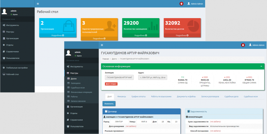Click the Рабочий стол monitor item in sidebar
This screenshot has width=267, height=134.
(11, 74)
